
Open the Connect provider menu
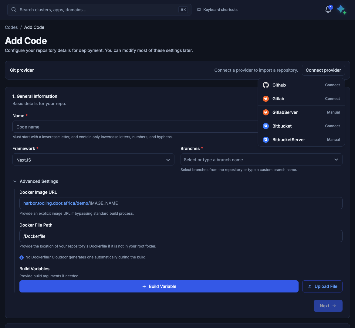[323, 70]
